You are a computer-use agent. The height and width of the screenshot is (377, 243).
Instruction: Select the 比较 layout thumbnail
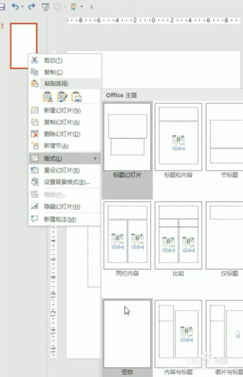tap(178, 235)
